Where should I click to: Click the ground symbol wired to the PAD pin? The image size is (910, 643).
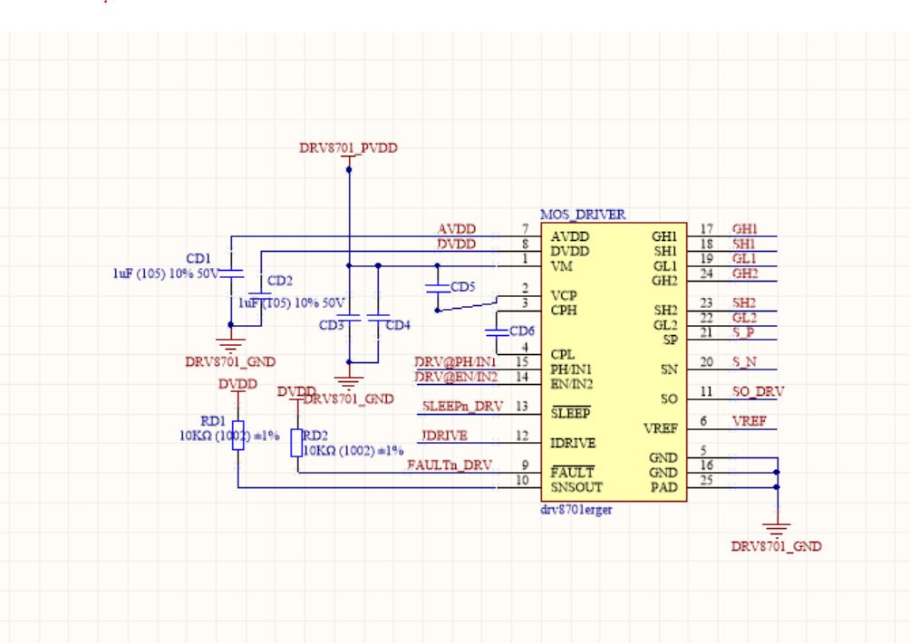coord(777,530)
